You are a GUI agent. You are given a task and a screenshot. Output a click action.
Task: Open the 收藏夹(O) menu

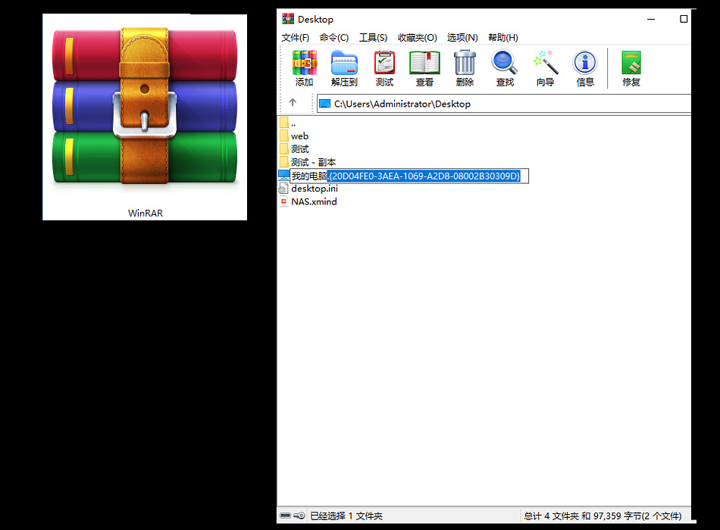(417, 38)
